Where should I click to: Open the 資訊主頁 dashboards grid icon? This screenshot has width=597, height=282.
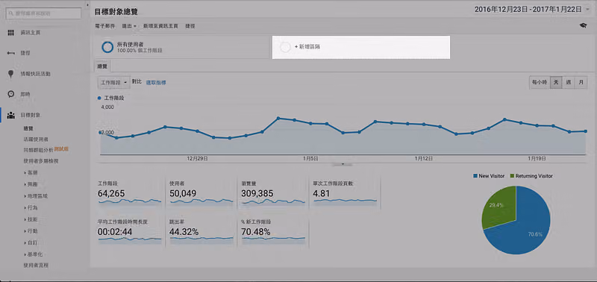10,33
